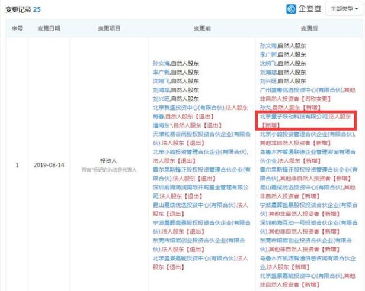Image resolution: width=365 pixels, height=291 pixels.
Task: Open 李广新 link in 变更前 column
Action: point(161,72)
